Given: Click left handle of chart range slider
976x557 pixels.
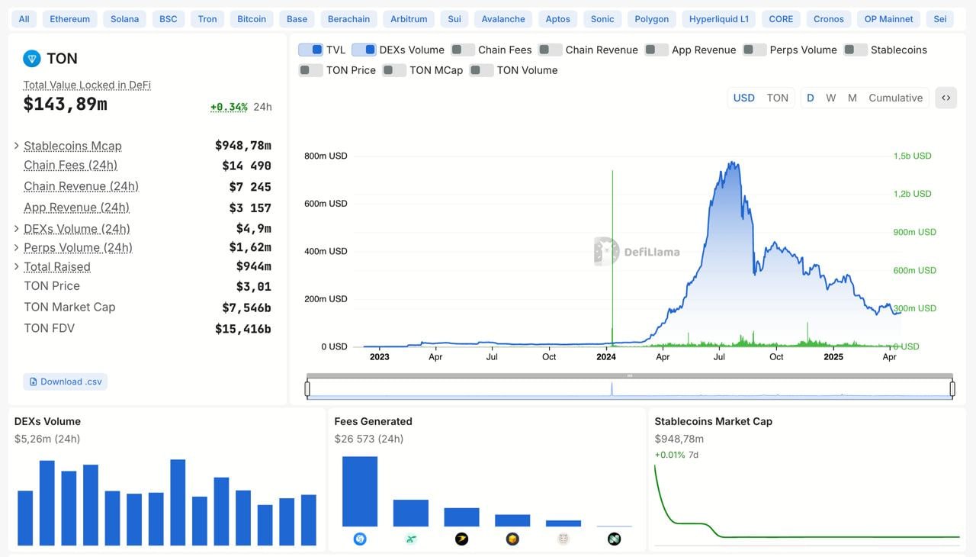Looking at the screenshot, I should (x=307, y=389).
